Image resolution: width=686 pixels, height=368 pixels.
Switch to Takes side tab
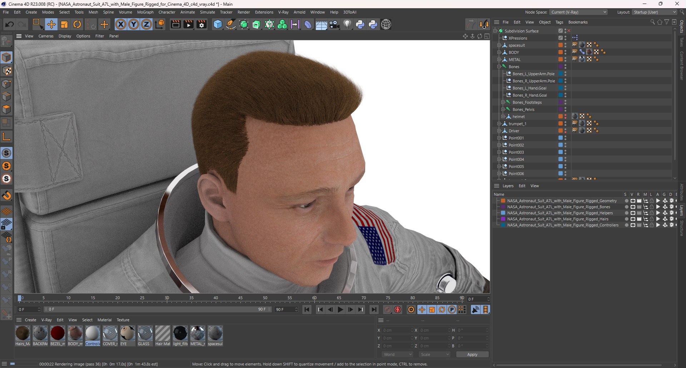[682, 41]
